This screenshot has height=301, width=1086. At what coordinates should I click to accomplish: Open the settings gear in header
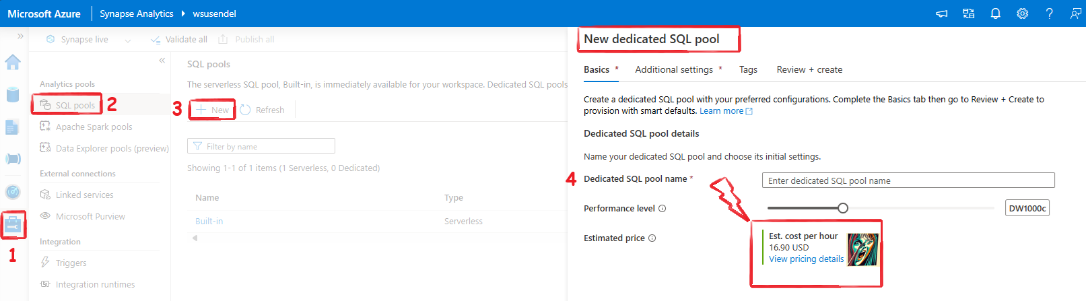1023,13
